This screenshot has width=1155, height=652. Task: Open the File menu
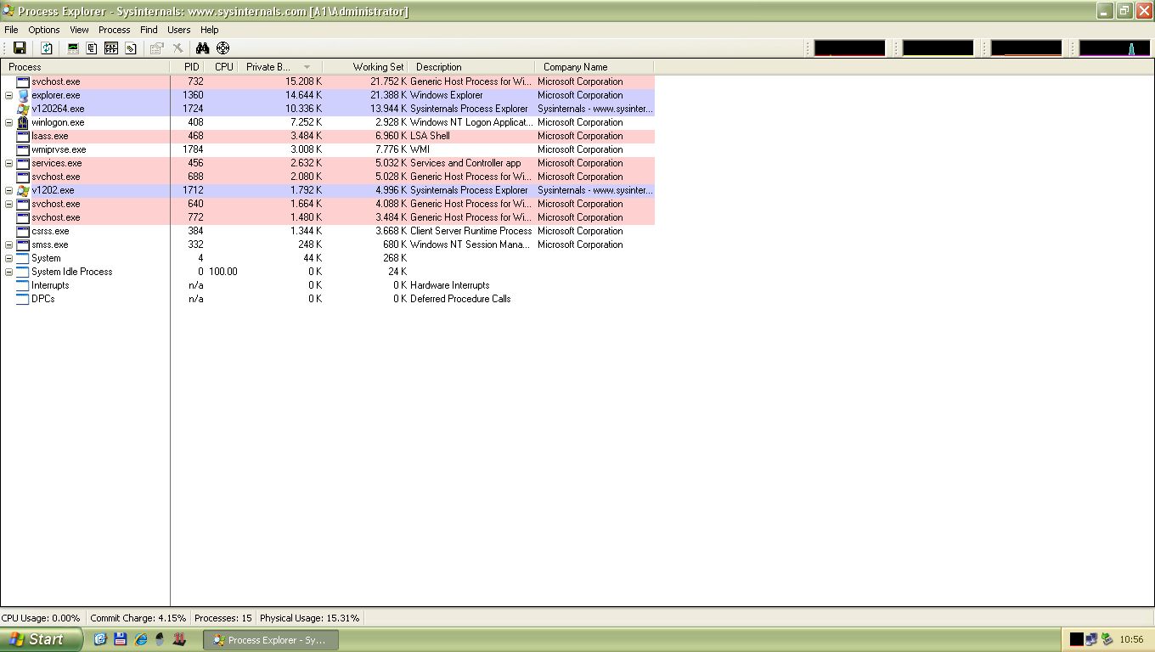(x=11, y=30)
